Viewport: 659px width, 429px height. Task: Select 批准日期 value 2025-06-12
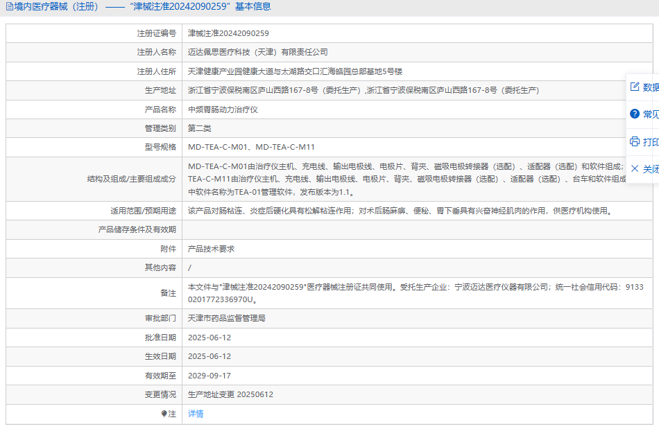point(209,338)
